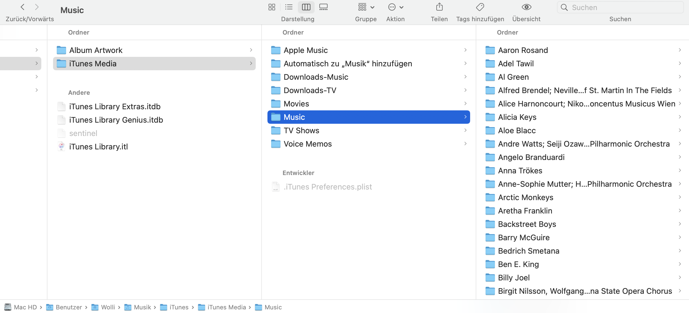Viewport: 689px width, 313px height.
Task: Switch to icon view in toolbar
Action: (x=272, y=7)
